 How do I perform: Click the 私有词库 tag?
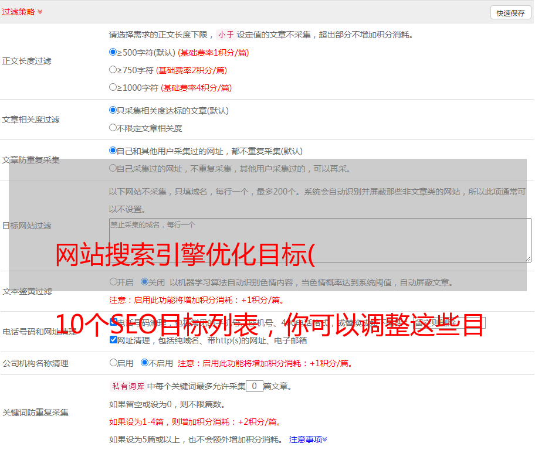click(128, 386)
